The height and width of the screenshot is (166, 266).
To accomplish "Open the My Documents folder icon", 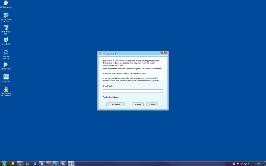I will coord(6,3).
